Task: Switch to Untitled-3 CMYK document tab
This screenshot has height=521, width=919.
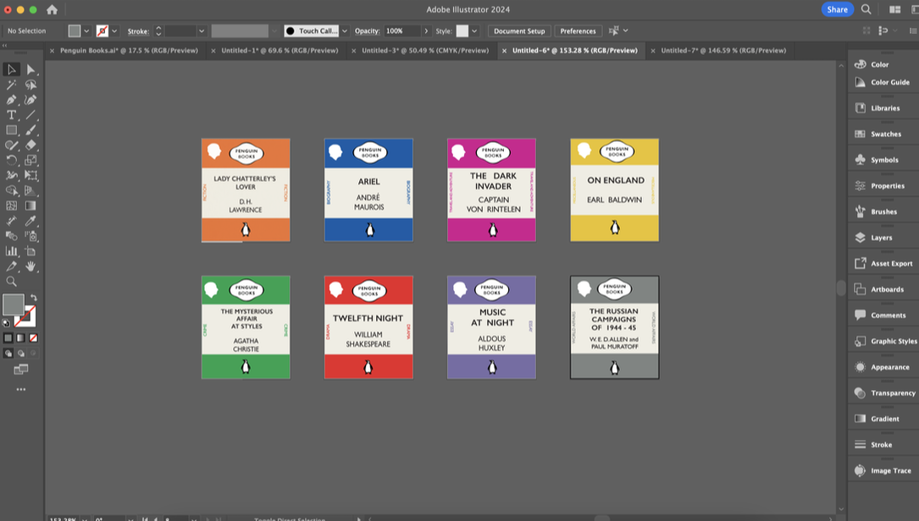Action: click(425, 51)
